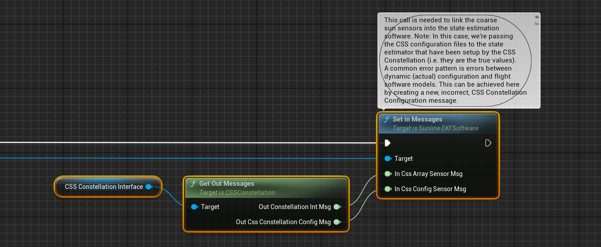
Task: Click the 'Target is Sunline EKFSoftware' subtitle
Action: [435, 128]
